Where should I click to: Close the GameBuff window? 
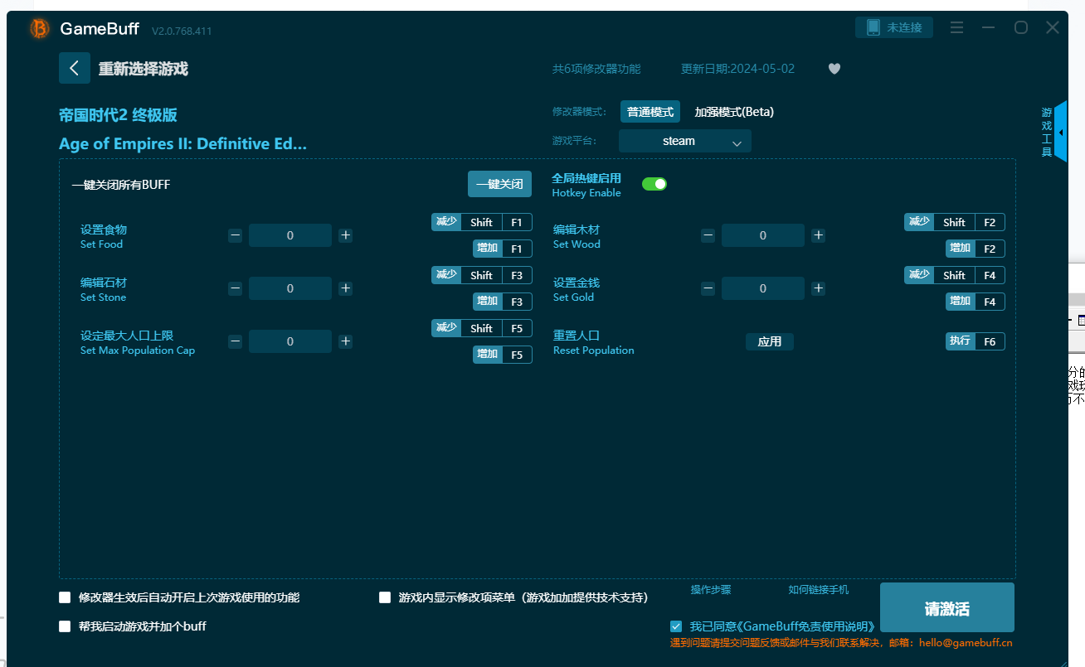[x=1053, y=27]
